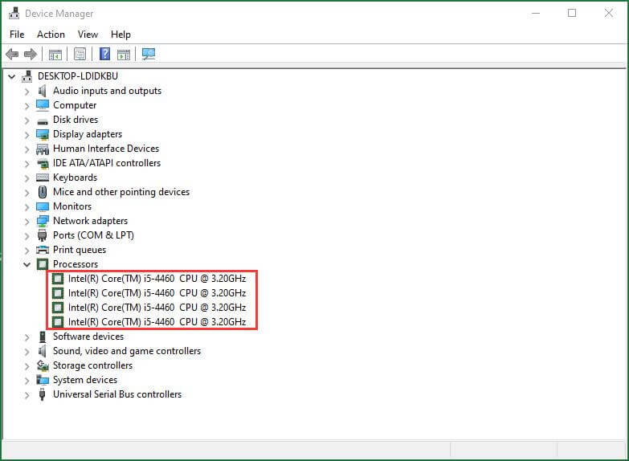Select Print queues label

click(80, 250)
